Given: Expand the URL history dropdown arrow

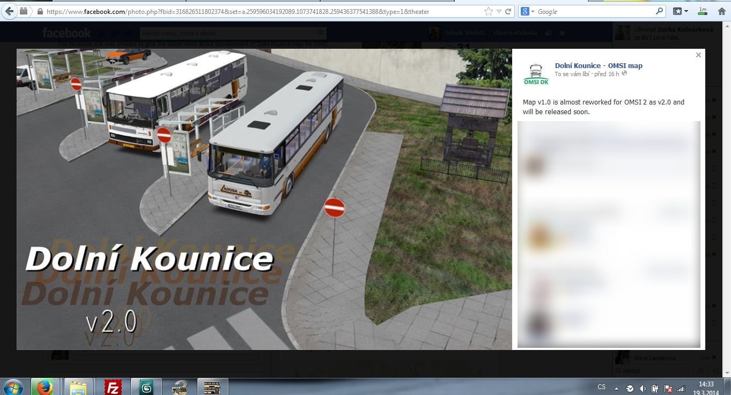Looking at the screenshot, I should point(498,11).
